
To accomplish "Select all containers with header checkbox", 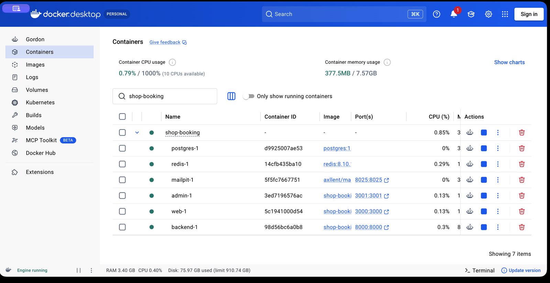I will tap(122, 117).
